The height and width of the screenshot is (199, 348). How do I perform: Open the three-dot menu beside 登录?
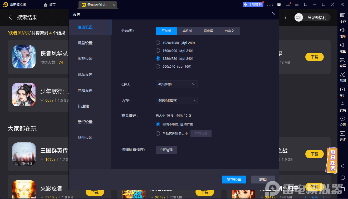point(285,17)
